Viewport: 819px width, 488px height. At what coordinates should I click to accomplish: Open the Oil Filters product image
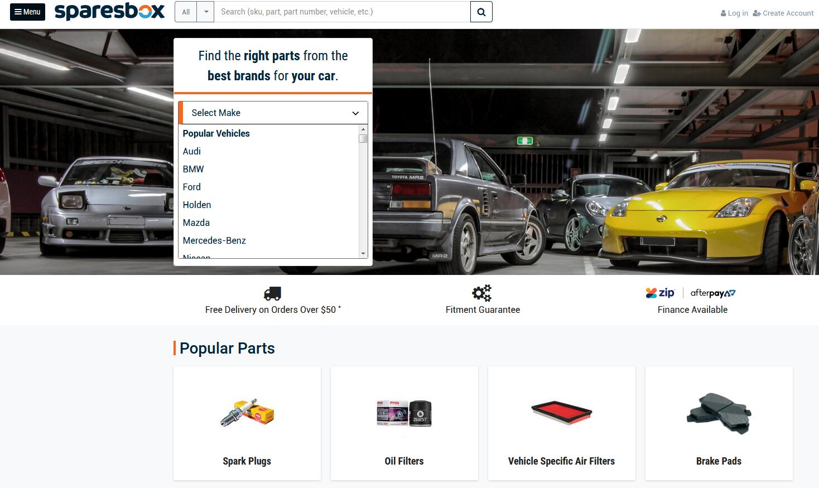coord(404,413)
